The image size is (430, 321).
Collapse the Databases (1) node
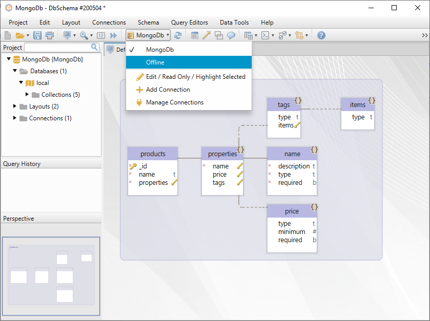pos(15,71)
